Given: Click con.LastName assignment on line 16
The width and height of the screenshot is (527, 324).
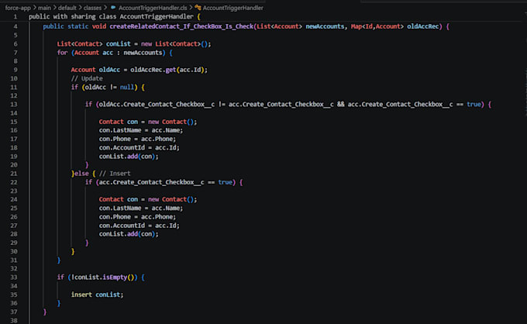Looking at the screenshot, I should [x=141, y=130].
